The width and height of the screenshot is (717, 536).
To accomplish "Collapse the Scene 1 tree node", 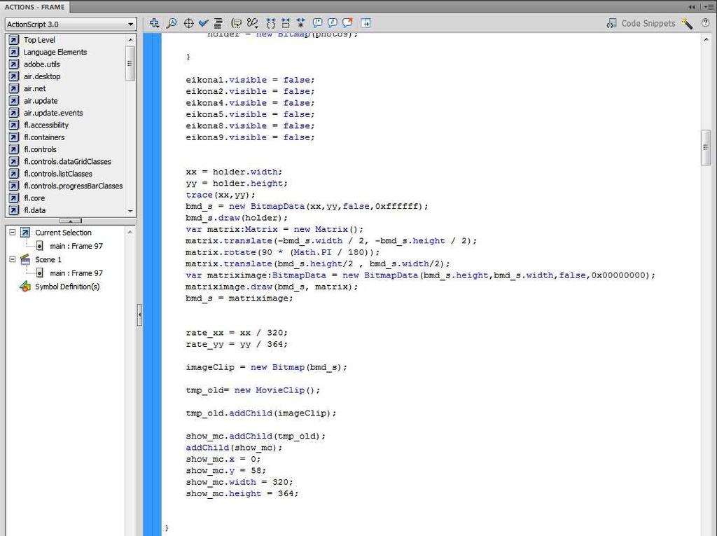I will point(13,259).
